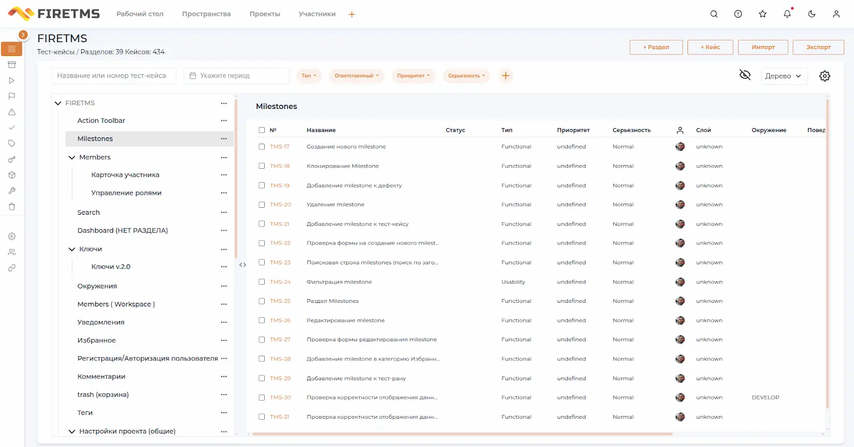Click the cube icon in the sidebar
This screenshot has width=854, height=447.
pos(12,175)
